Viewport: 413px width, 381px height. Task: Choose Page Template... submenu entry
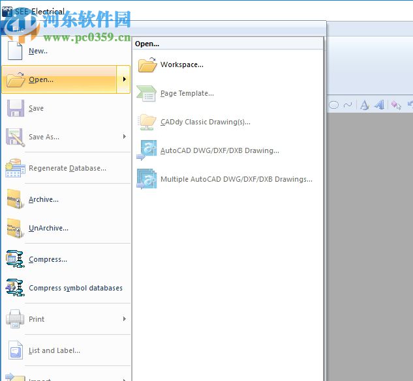pos(187,93)
